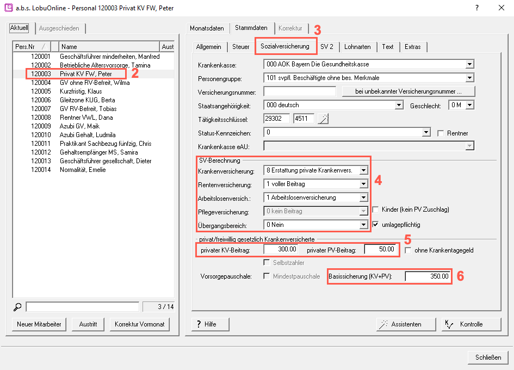
Task: Click the second Tätigkeitsschlüssel field showing 4511
Action: [x=304, y=119]
